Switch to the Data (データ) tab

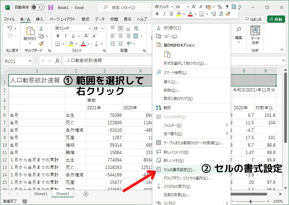coord(100,19)
